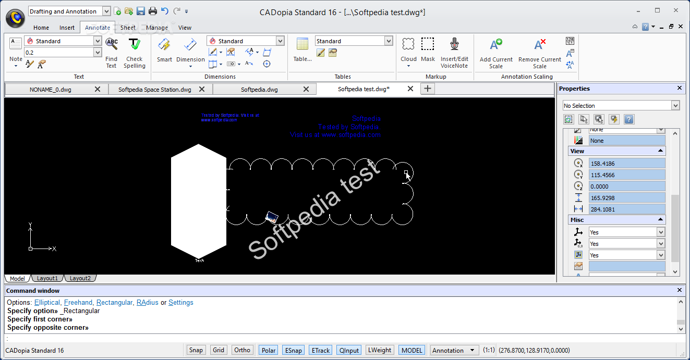Switch to the Sheet ribbon tab
Screen dimensions: 690x360
coord(128,28)
